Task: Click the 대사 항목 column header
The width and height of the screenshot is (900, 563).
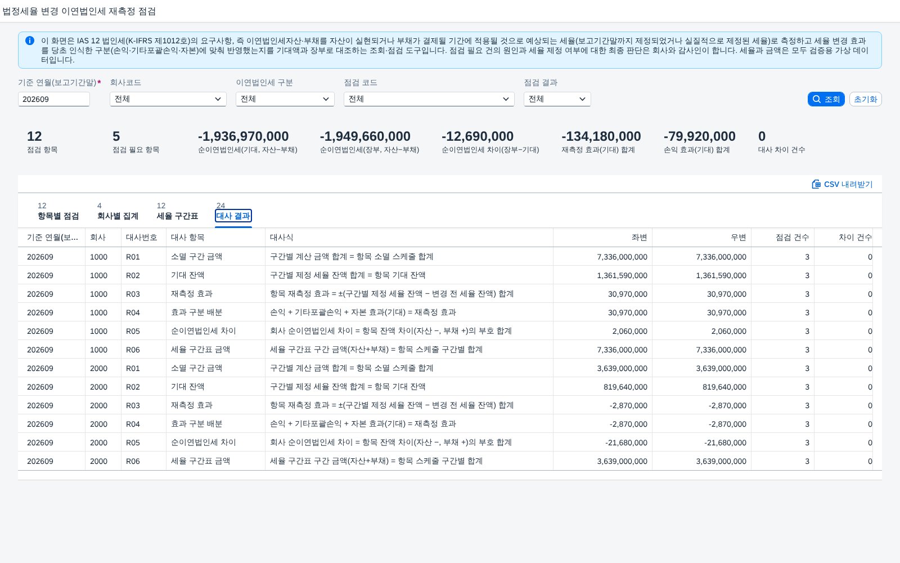Action: 215,238
